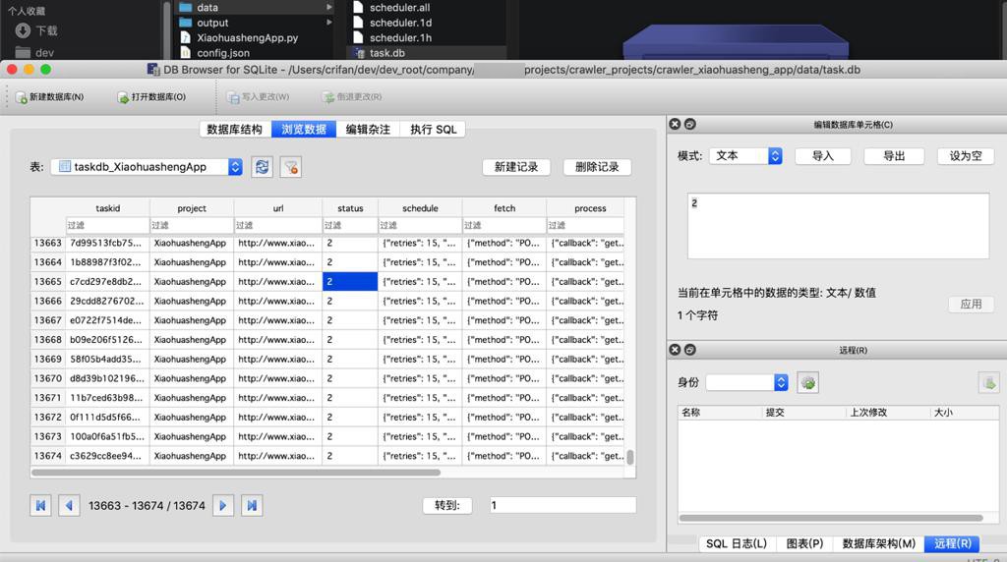
Task: Switch to the Database Structure tab
Action: pos(234,130)
